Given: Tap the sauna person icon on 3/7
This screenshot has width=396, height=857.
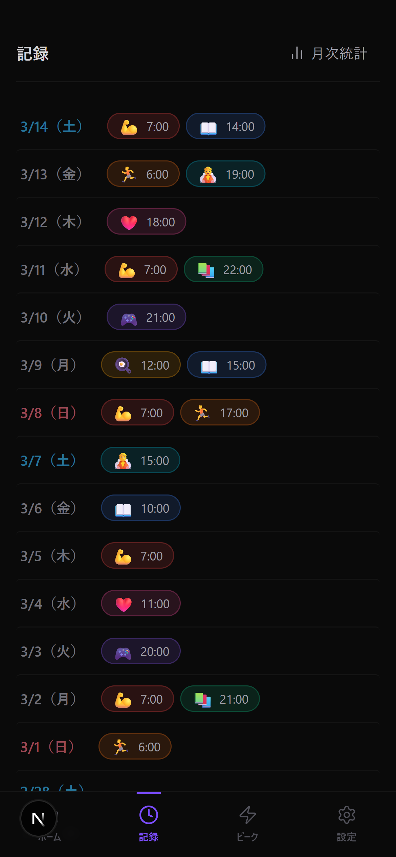Looking at the screenshot, I should pyautogui.click(x=123, y=461).
